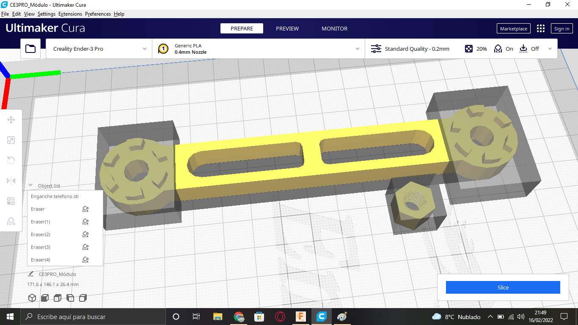Open Paint from the taskbar
Viewport: 578px width, 325px height.
point(342,317)
